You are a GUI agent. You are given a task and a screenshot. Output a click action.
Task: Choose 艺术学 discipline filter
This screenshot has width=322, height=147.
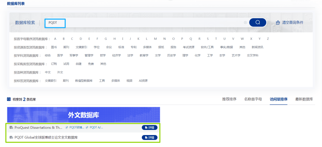pyautogui.click(x=236, y=55)
